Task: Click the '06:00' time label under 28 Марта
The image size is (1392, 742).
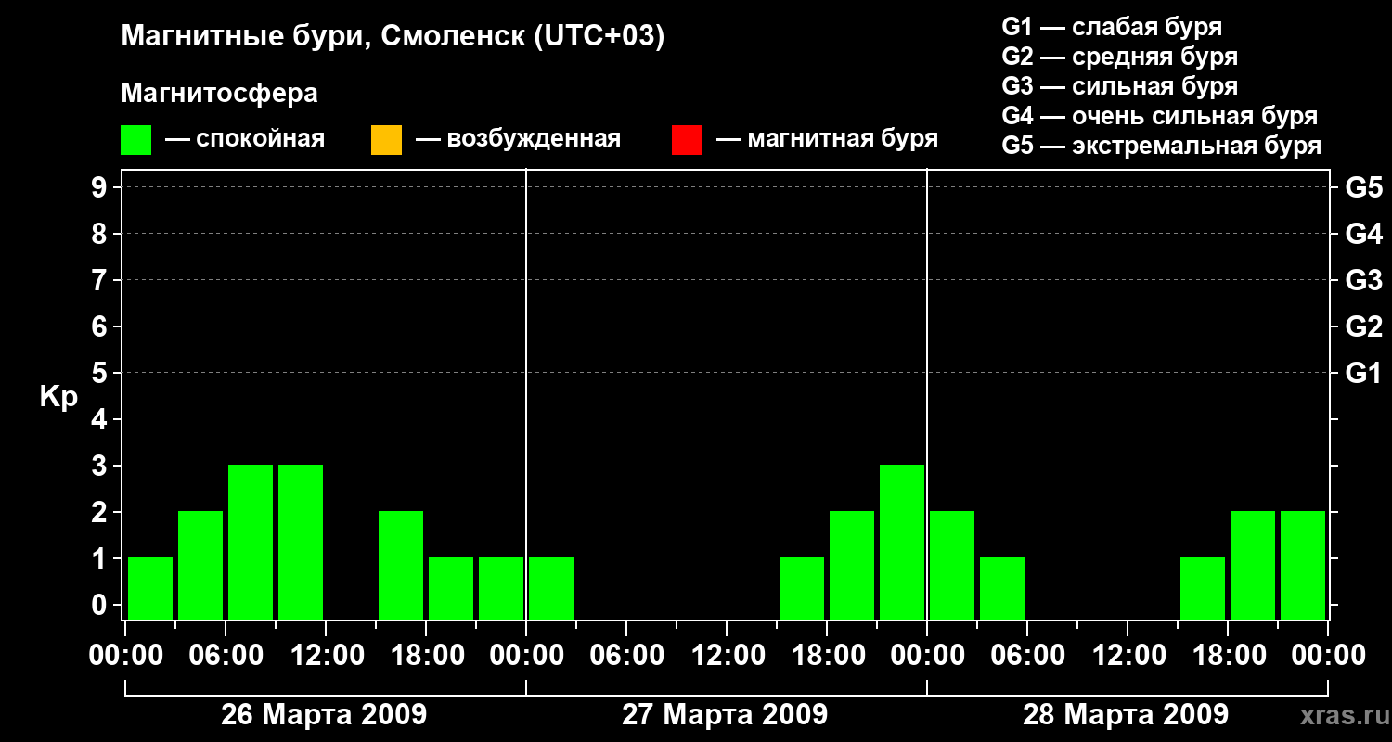Action: click(1027, 656)
